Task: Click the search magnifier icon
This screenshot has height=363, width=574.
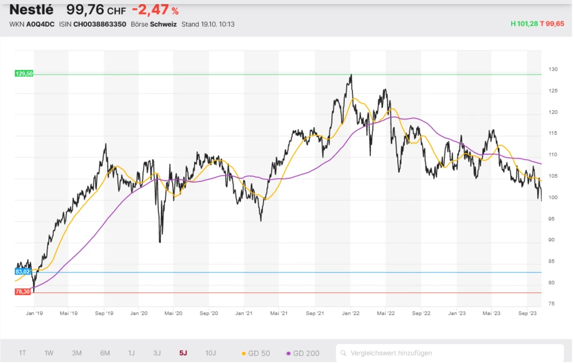Action: click(343, 353)
